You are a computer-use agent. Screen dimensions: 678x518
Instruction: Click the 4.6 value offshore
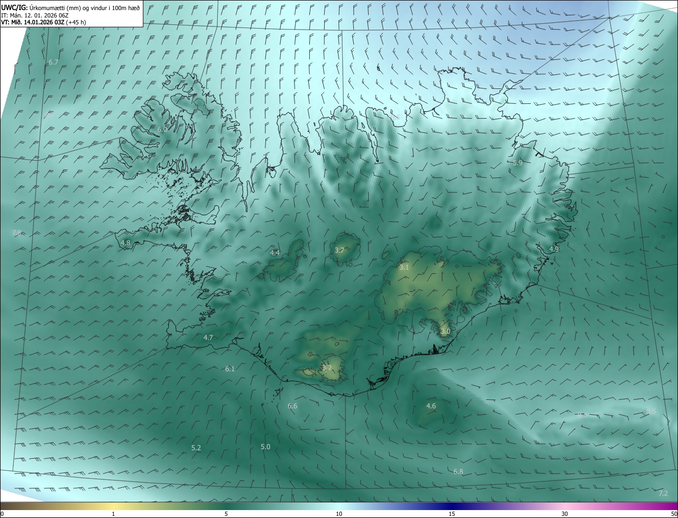(x=431, y=406)
